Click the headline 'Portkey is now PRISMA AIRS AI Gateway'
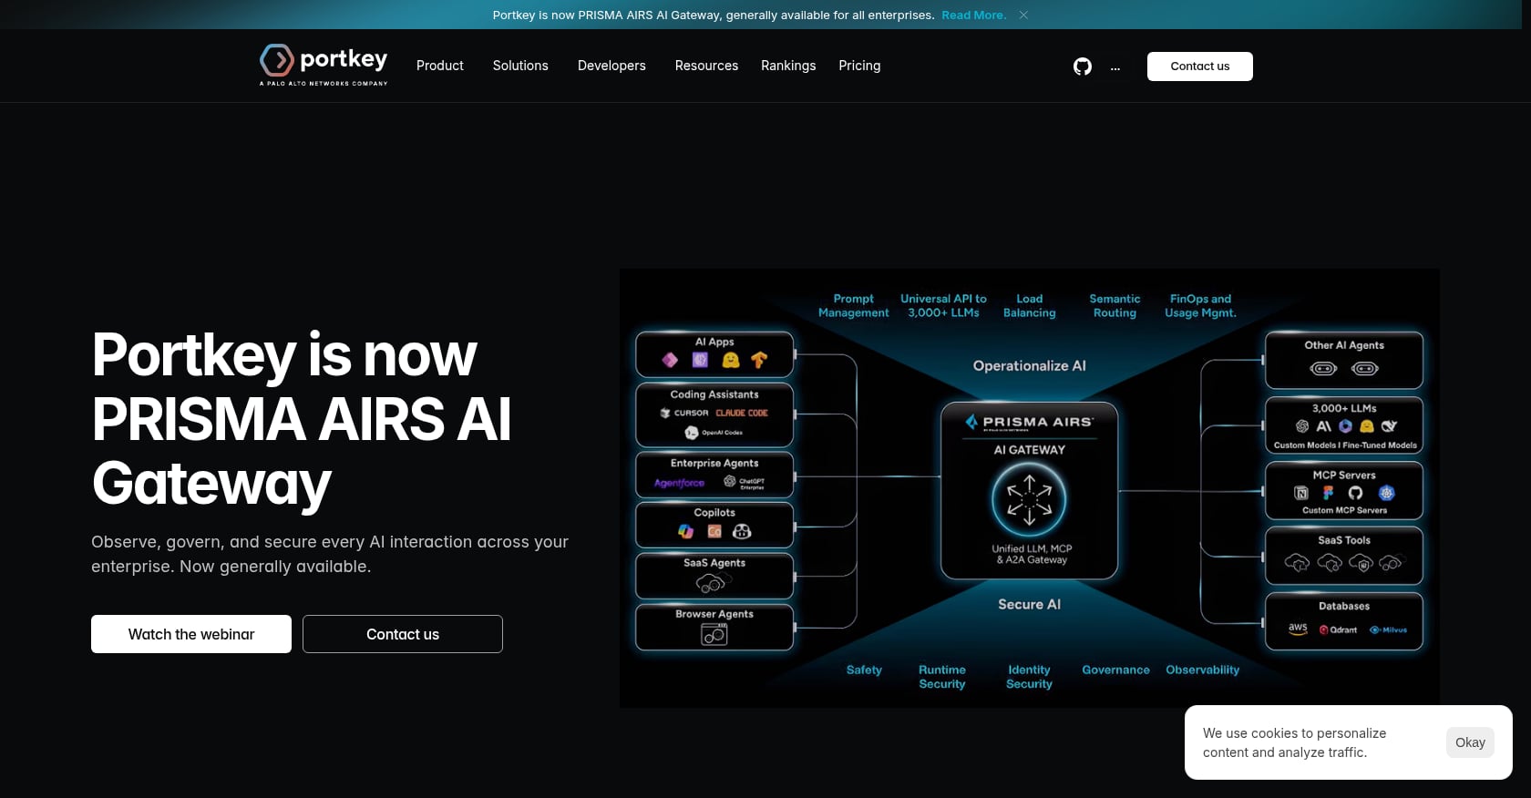The width and height of the screenshot is (1531, 798). click(302, 419)
